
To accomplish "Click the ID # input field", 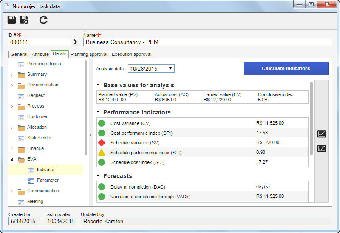I will [x=40, y=42].
